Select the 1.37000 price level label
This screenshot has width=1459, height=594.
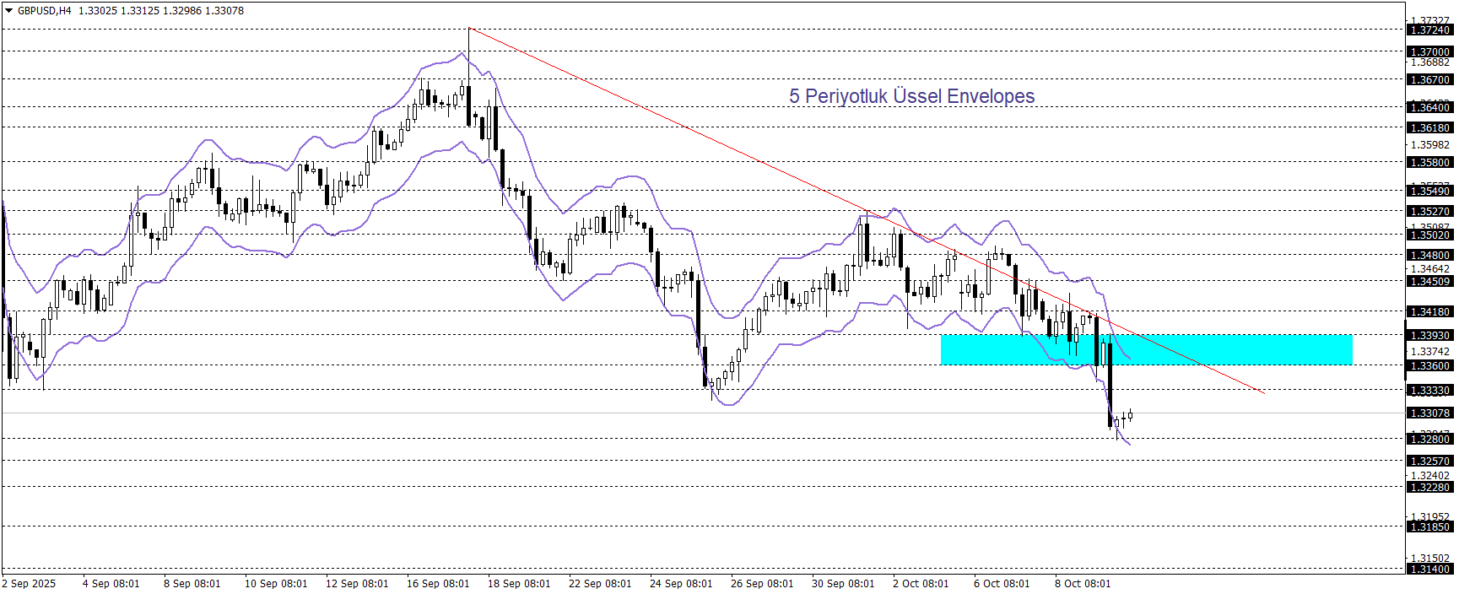1429,52
